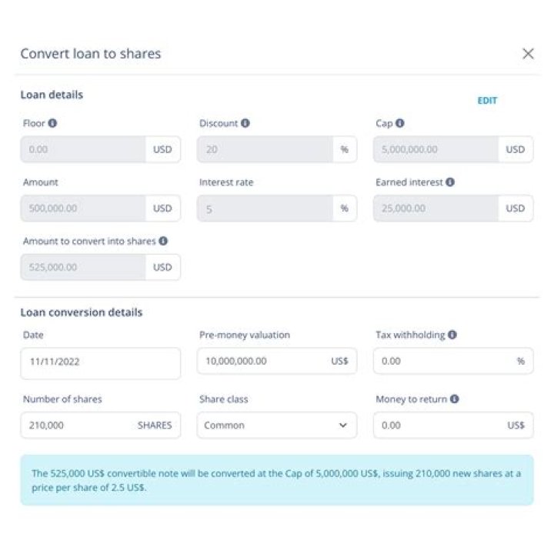Image resolution: width=554 pixels, height=554 pixels.
Task: Click the Amount to convert info icon
Action: point(162,241)
